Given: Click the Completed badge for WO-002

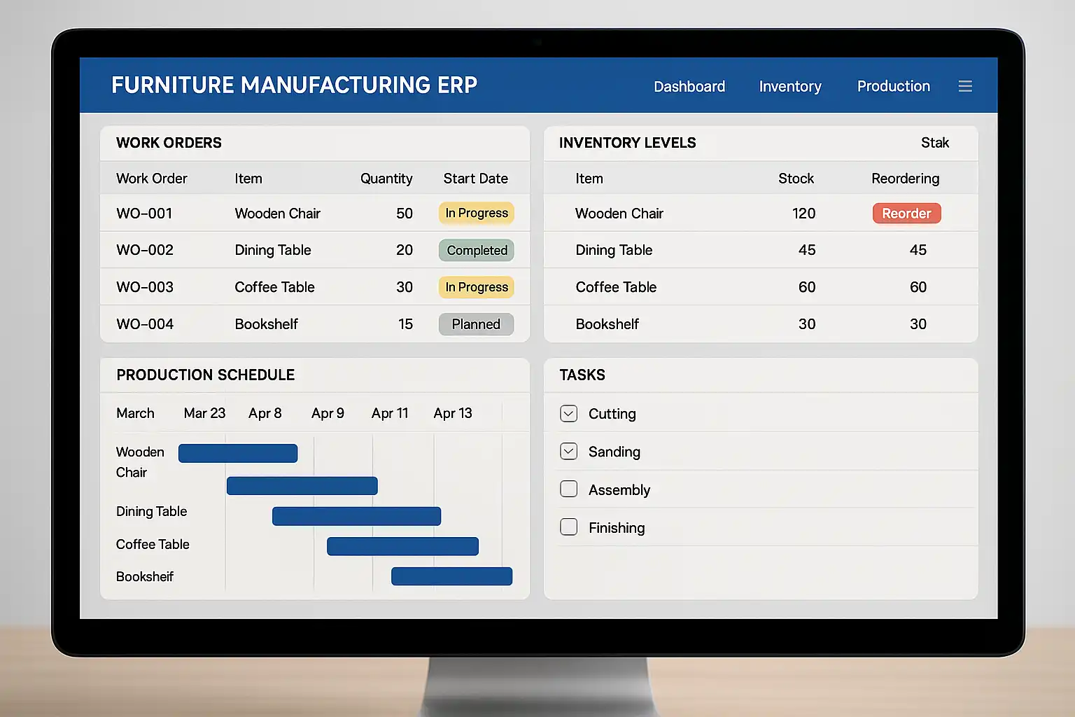Looking at the screenshot, I should (x=477, y=250).
